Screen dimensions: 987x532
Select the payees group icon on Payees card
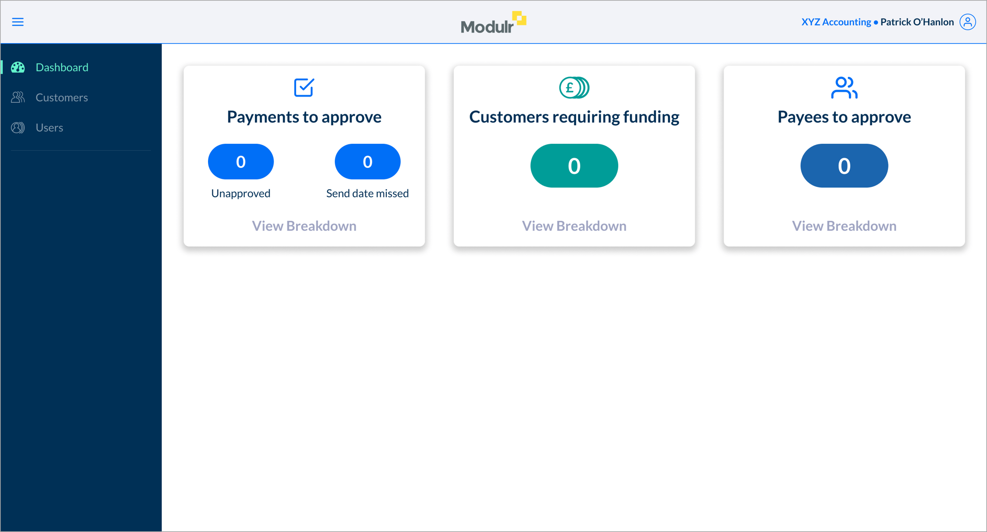pyautogui.click(x=844, y=87)
